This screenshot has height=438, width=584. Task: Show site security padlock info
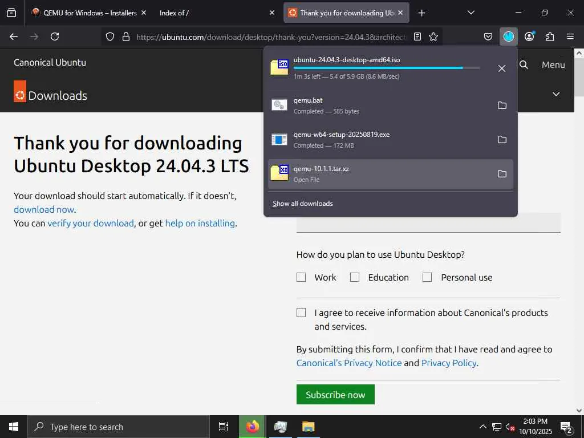pyautogui.click(x=126, y=36)
